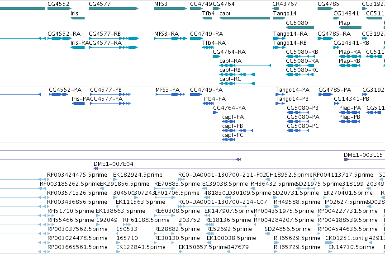Click the RH61188.5prime EST label
The image size is (385, 254).
point(146,221)
